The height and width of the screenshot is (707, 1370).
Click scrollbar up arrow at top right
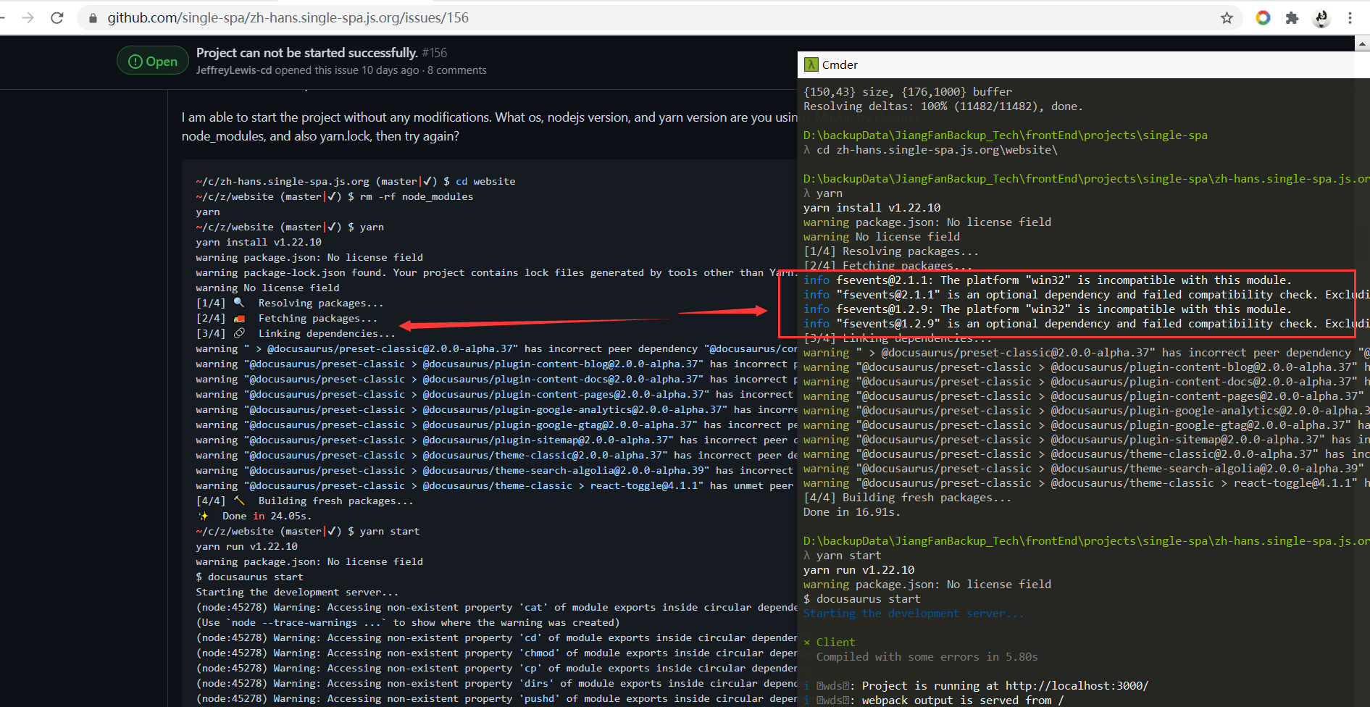(x=1362, y=44)
